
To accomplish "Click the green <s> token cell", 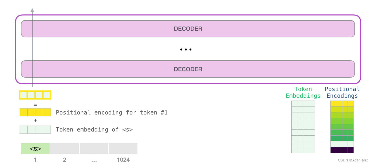I will 35,149.
